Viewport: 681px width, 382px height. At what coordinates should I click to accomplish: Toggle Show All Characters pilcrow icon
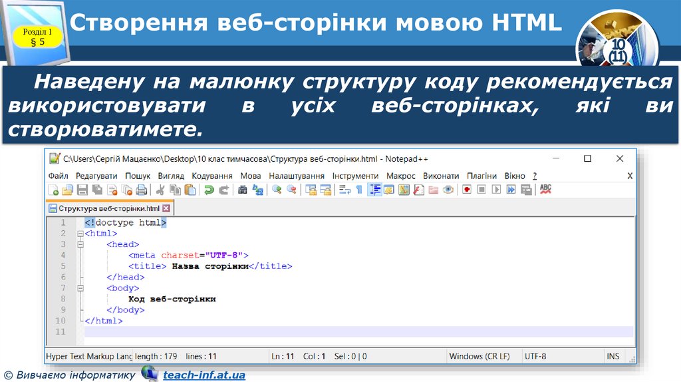(359, 190)
